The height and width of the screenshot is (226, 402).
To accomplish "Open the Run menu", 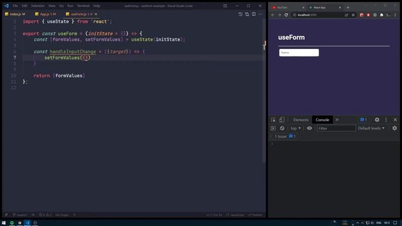I will point(70,6).
